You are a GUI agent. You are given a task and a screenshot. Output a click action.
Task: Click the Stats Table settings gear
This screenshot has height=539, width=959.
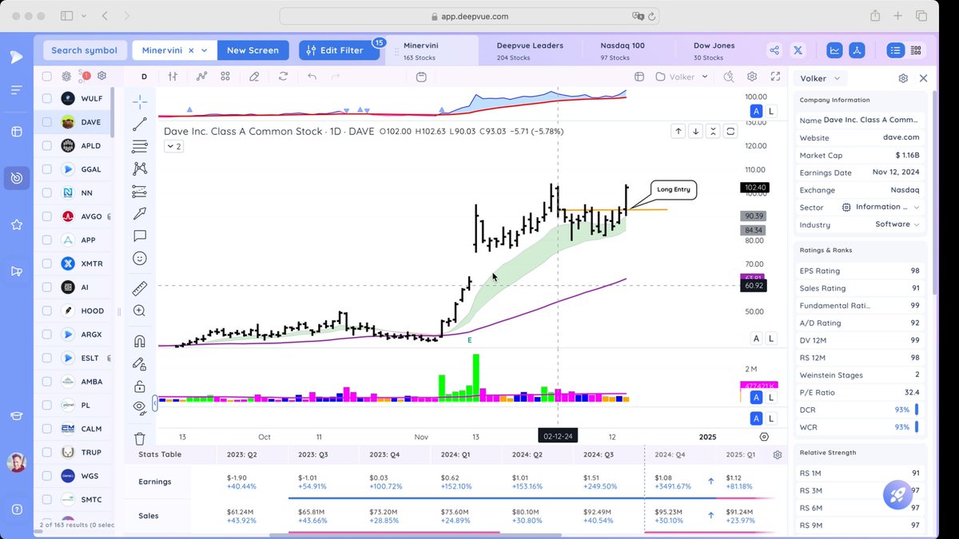[x=777, y=455]
